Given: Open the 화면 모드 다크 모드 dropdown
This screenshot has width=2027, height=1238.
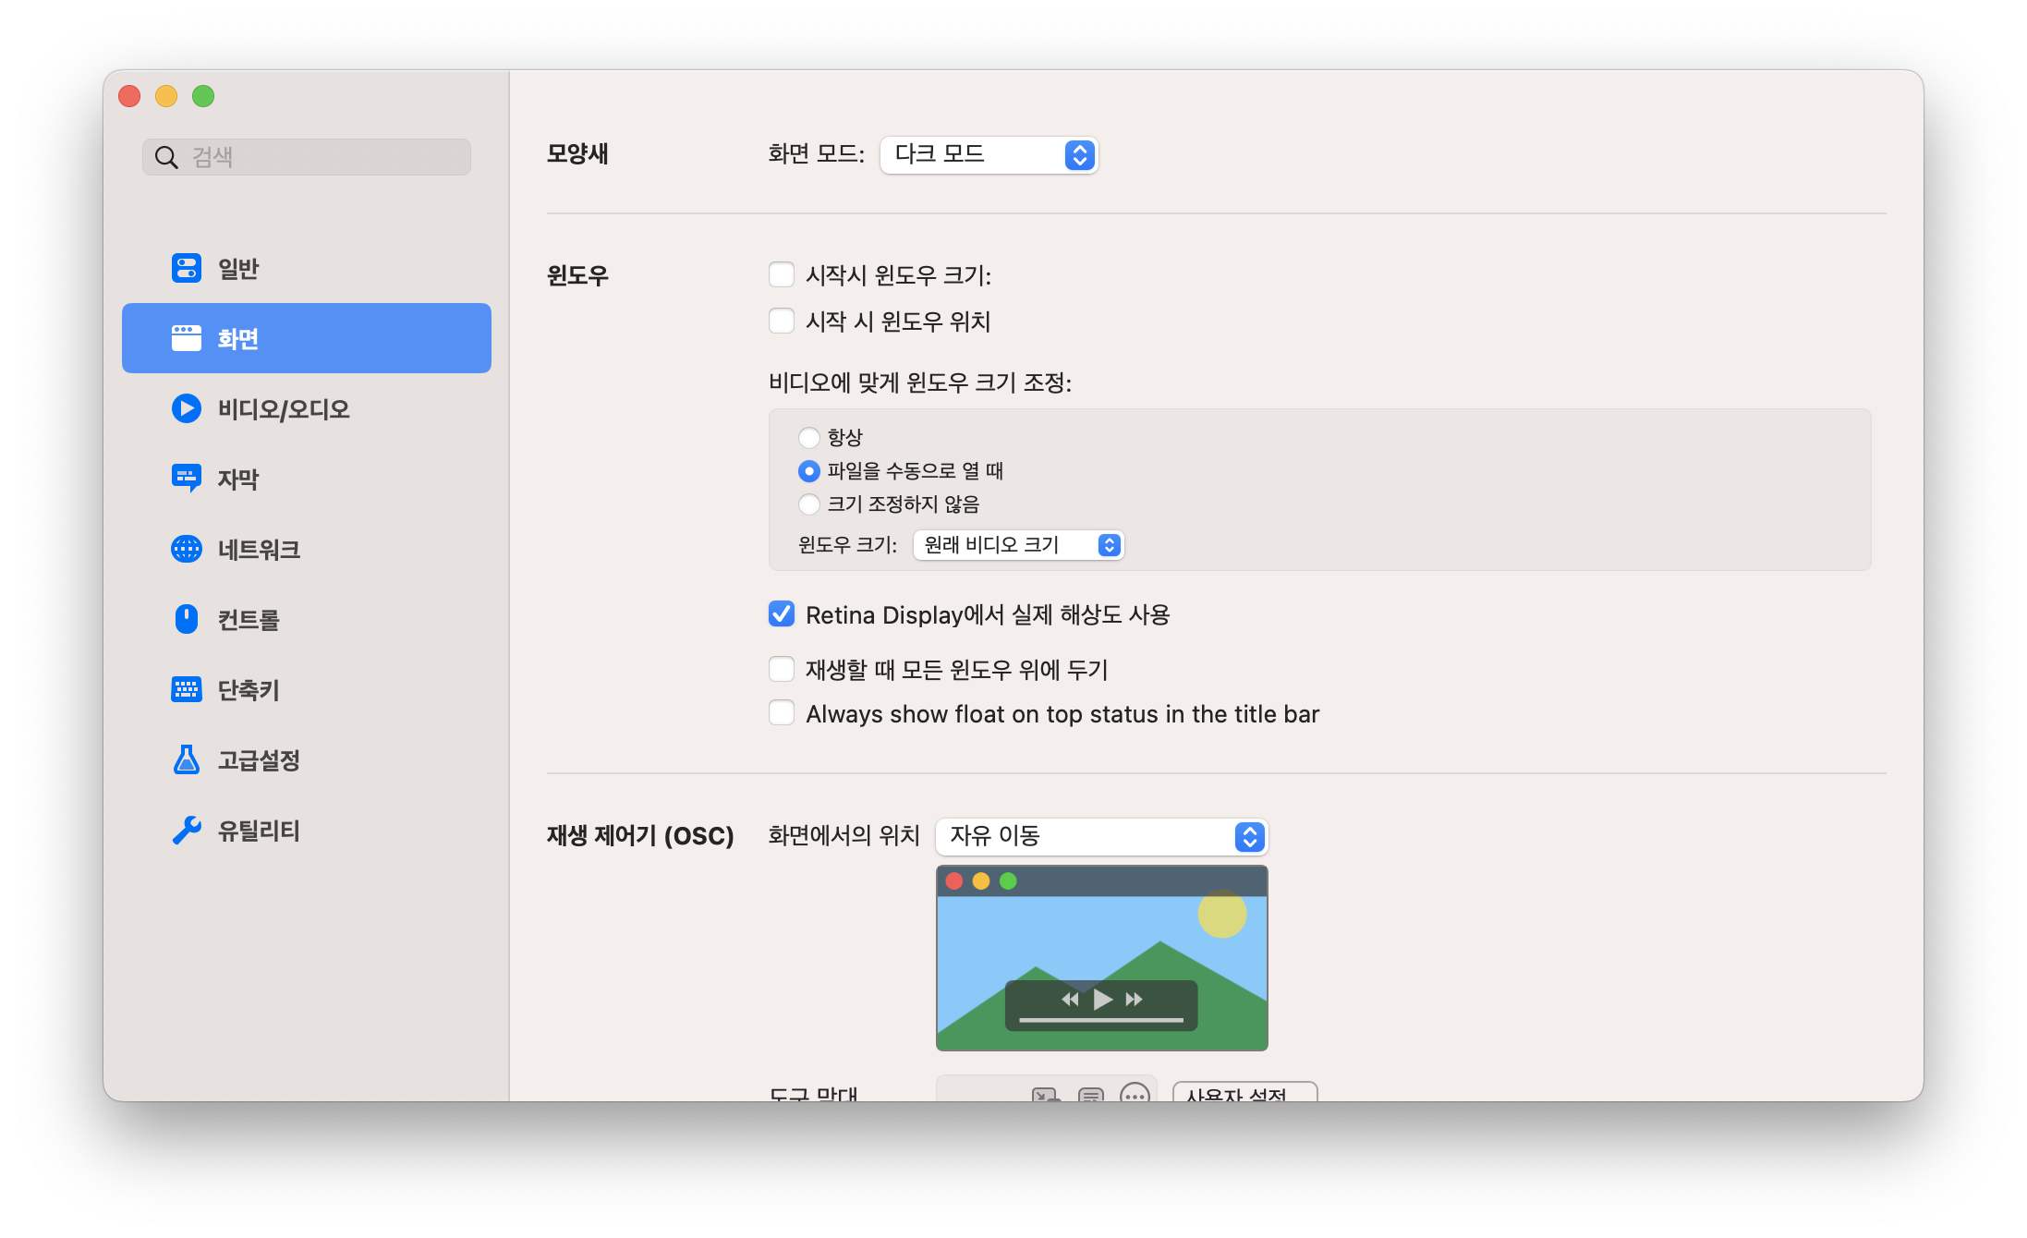Looking at the screenshot, I should click(x=989, y=154).
